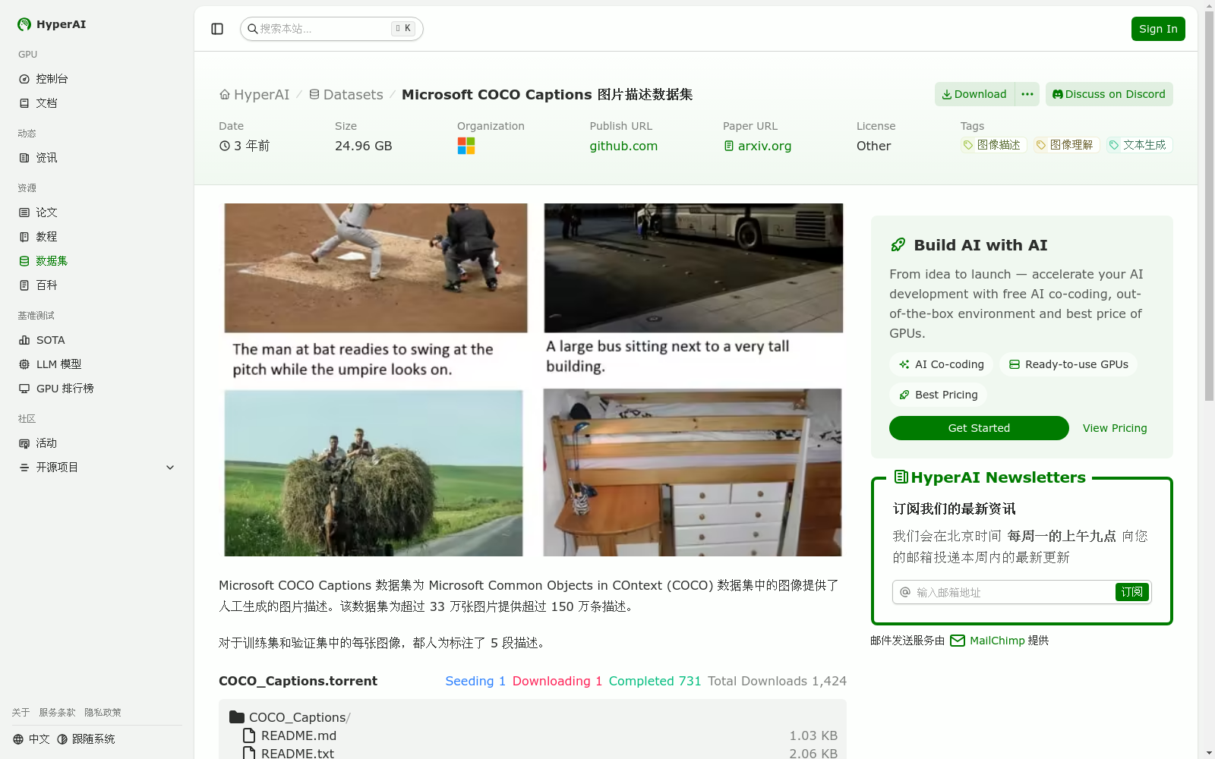Click the 开源项目 list icon
Image resolution: width=1215 pixels, height=759 pixels.
pos(24,468)
